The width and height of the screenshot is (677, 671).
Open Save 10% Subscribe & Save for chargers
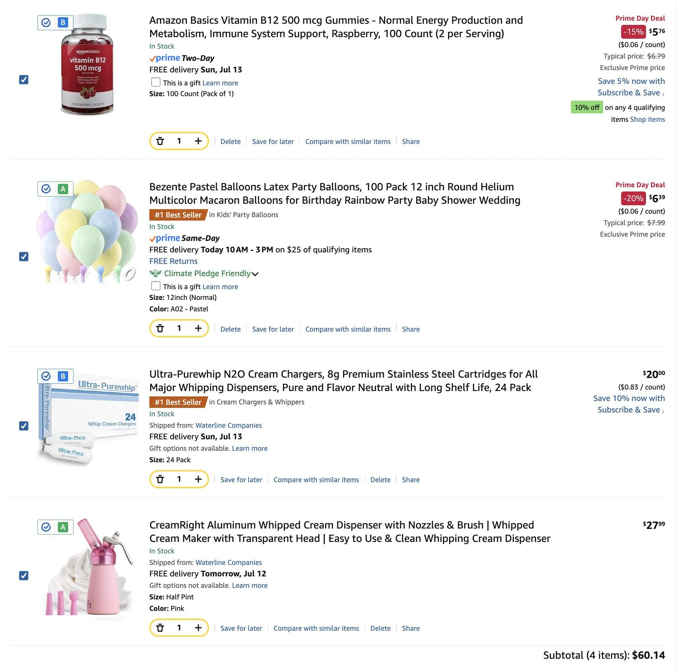(x=629, y=404)
